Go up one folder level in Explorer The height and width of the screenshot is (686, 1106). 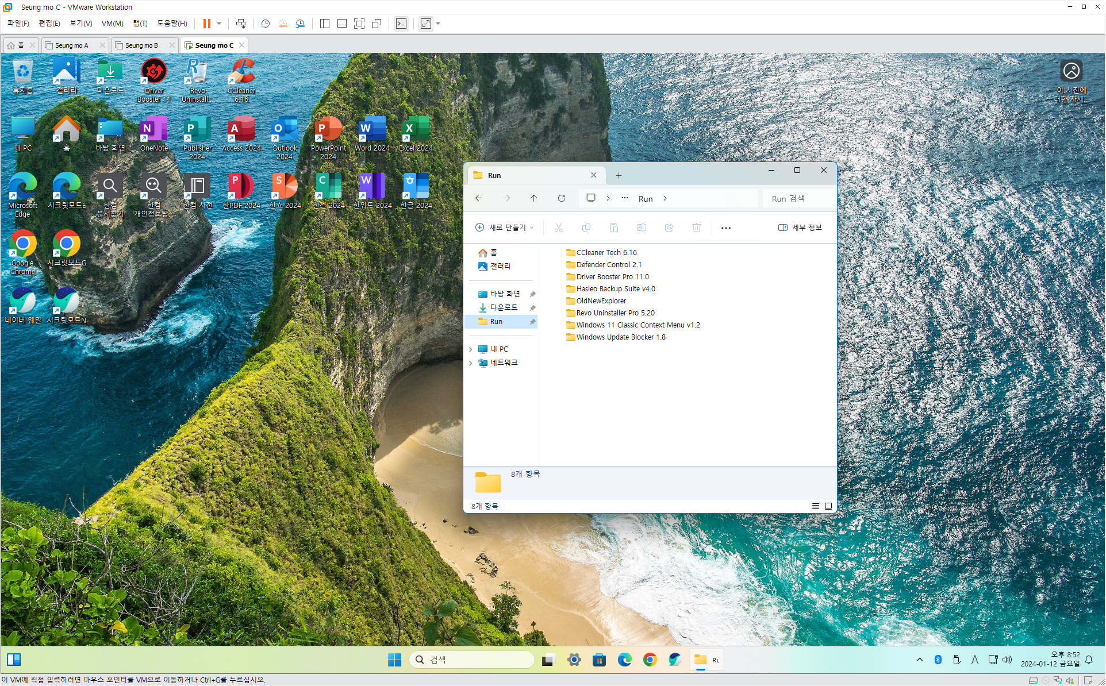pyautogui.click(x=533, y=198)
